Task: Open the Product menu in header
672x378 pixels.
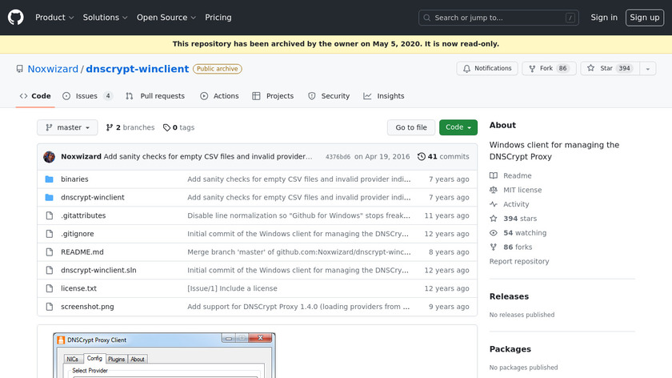Action: pyautogui.click(x=54, y=18)
